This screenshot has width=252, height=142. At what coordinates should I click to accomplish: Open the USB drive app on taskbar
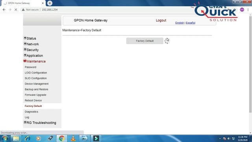tap(50, 138)
